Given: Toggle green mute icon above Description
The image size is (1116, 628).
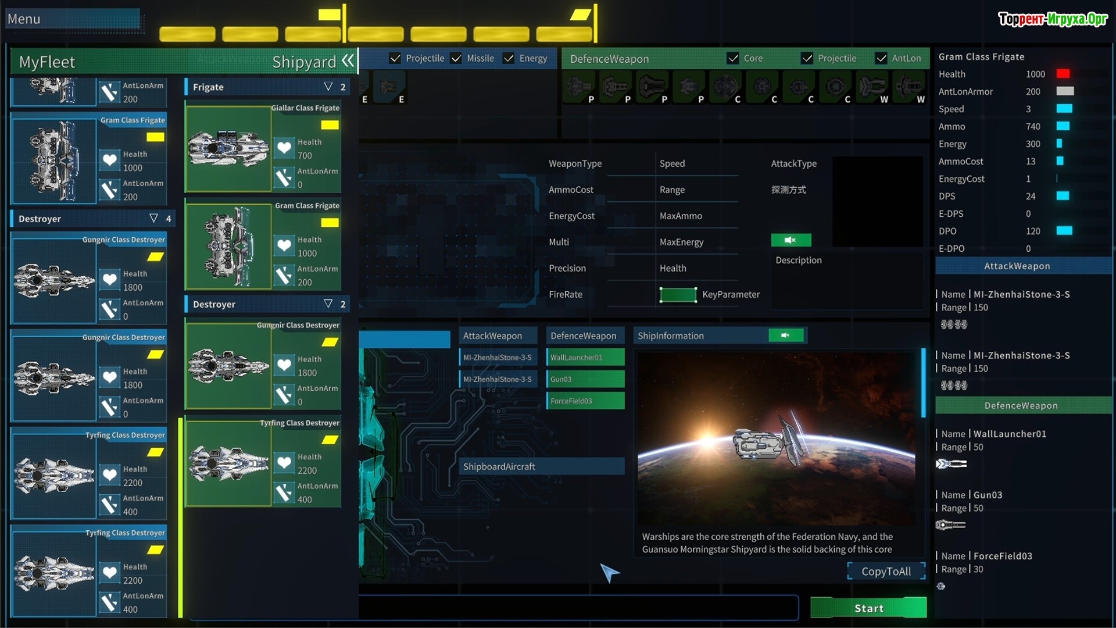Looking at the screenshot, I should click(791, 240).
